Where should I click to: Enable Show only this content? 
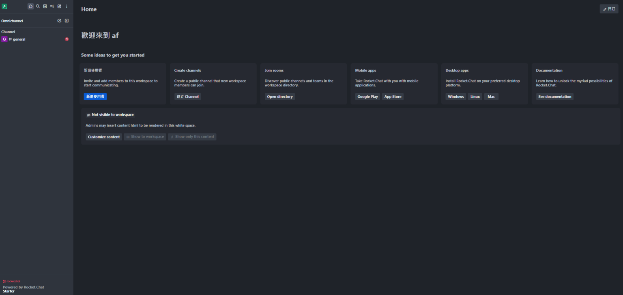pyautogui.click(x=192, y=137)
